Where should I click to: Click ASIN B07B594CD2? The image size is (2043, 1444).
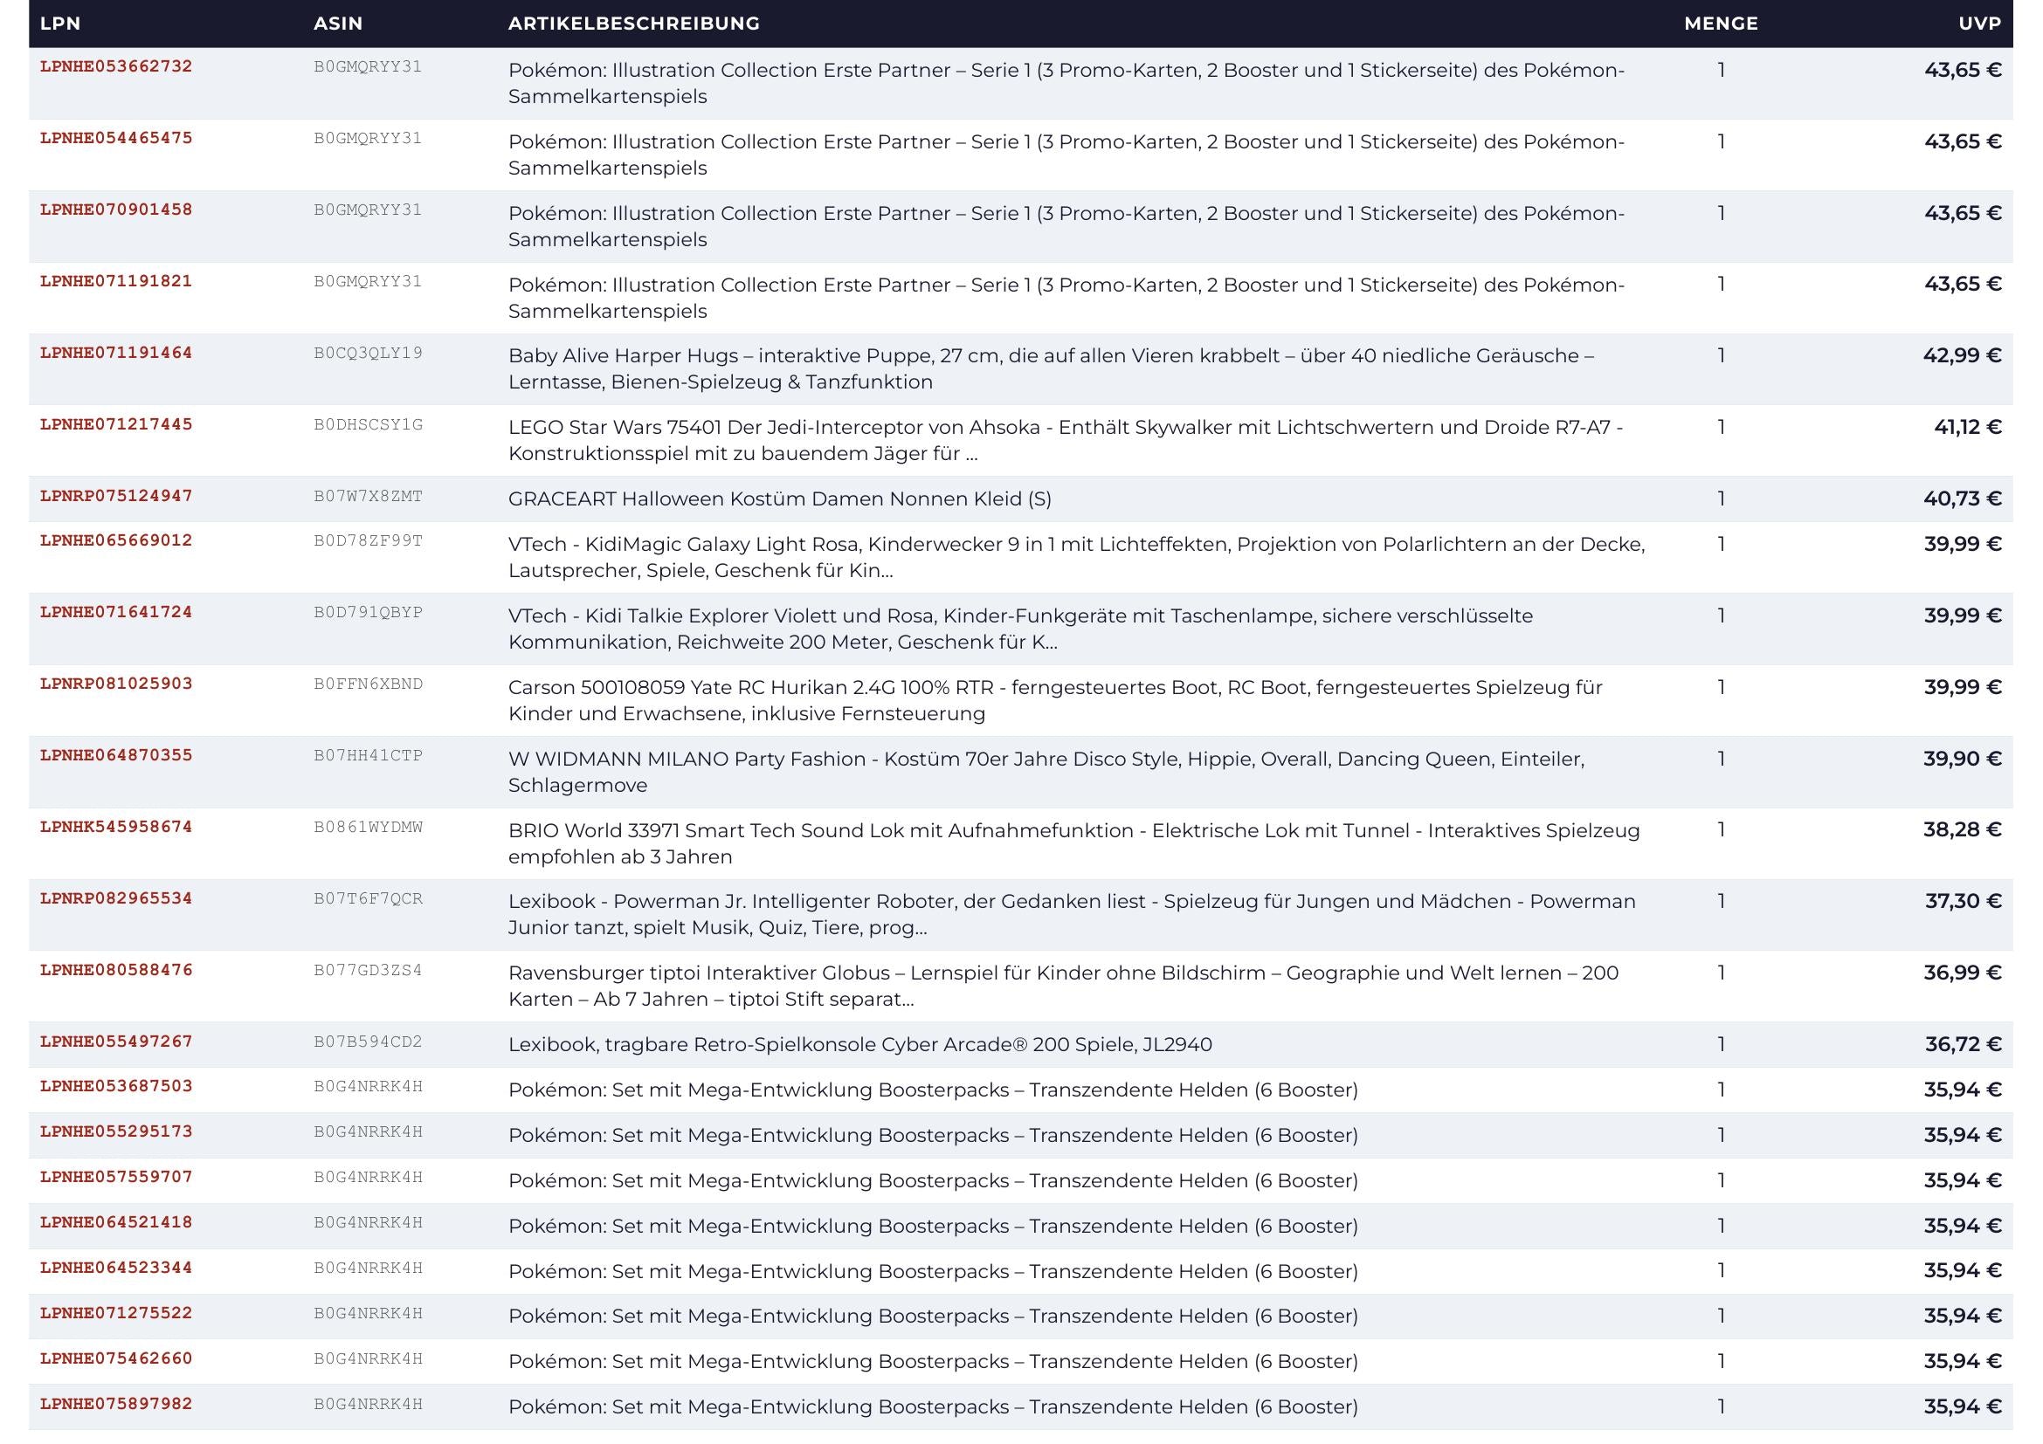(368, 1042)
